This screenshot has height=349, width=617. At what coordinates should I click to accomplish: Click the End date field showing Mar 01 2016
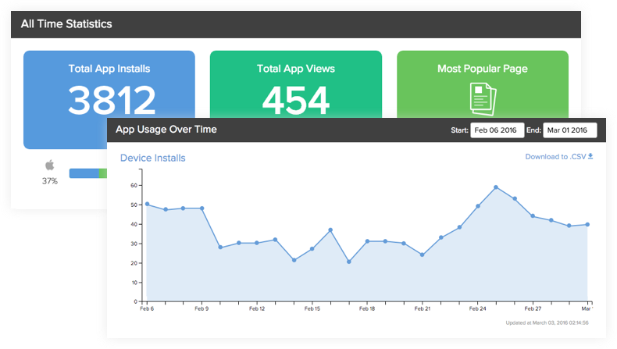tap(569, 130)
